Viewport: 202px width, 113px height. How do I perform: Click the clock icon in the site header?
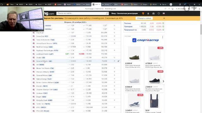(x=158, y=13)
